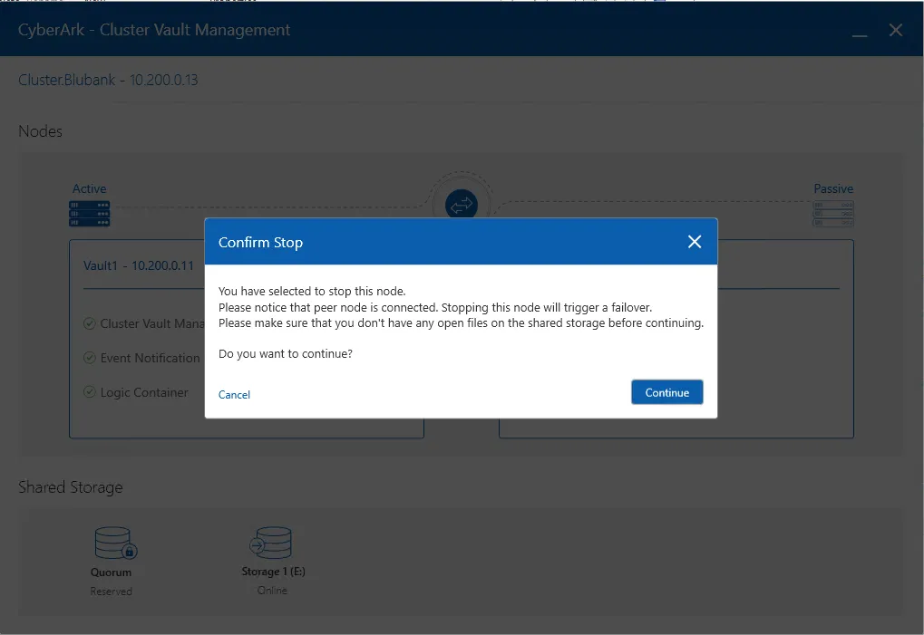Click the Cluster Vault Manager status checkmark
The width and height of the screenshot is (924, 635).
coord(90,323)
